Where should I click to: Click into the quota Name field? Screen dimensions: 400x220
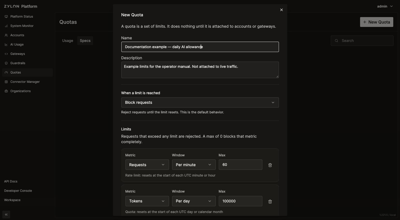pyautogui.click(x=200, y=47)
